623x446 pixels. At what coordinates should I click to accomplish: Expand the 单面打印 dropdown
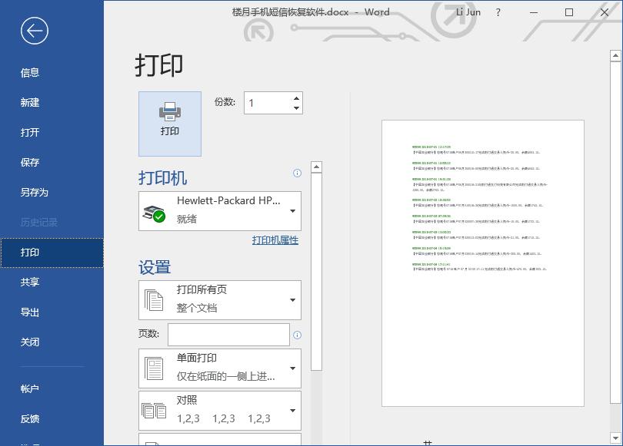(x=292, y=368)
